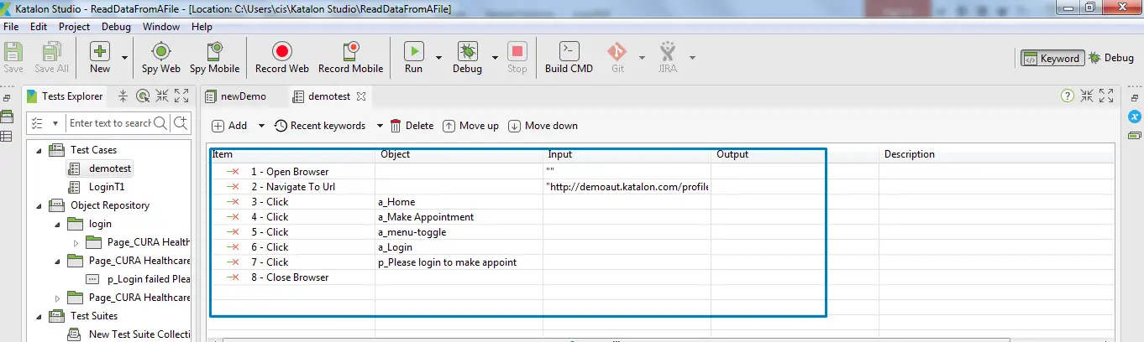This screenshot has width=1144, height=342.
Task: Start Record Web session
Action: coord(282,58)
